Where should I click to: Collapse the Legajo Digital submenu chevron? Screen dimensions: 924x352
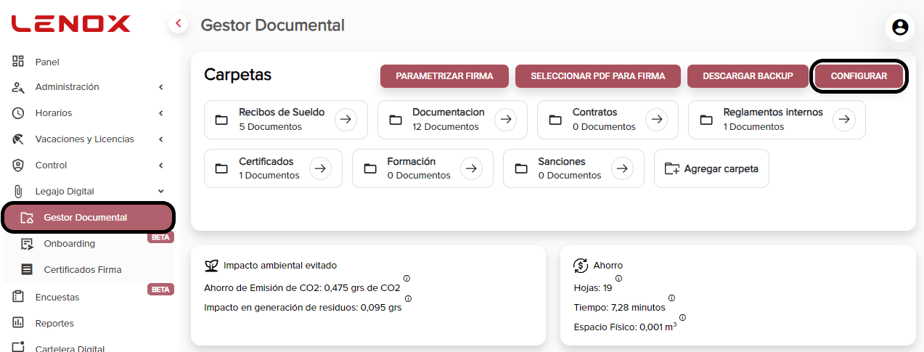click(160, 192)
